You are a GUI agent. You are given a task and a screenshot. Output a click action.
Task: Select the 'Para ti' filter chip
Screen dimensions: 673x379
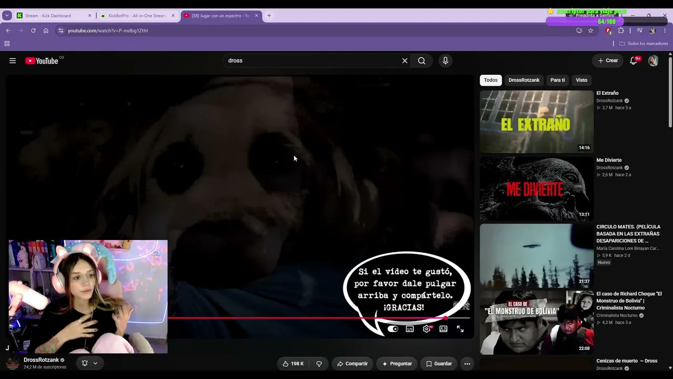[x=557, y=80]
